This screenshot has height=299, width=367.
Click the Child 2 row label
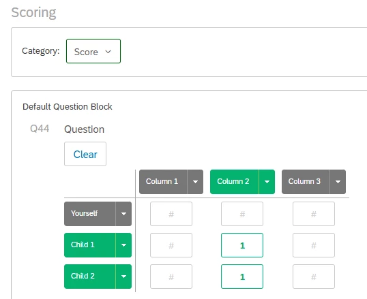tap(90, 277)
